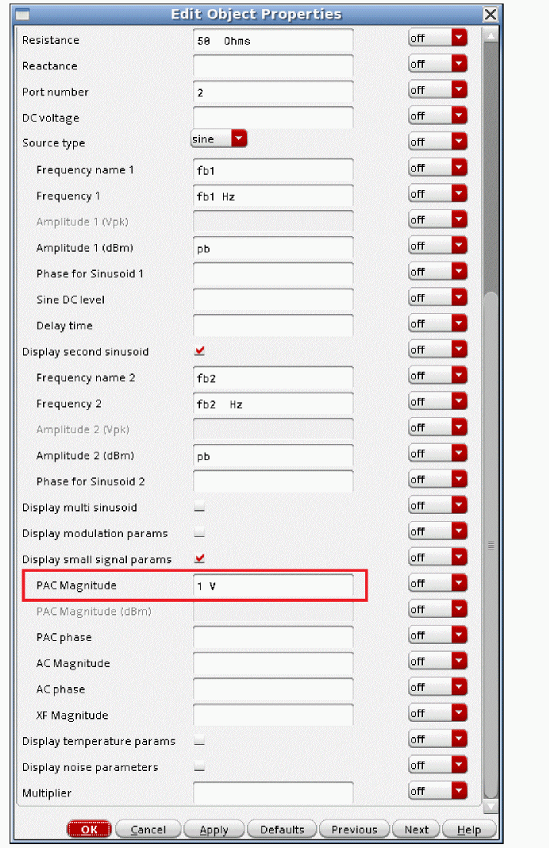Image resolution: width=549 pixels, height=848 pixels.
Task: Open the red arrow beside Resistance off selector
Action: pyautogui.click(x=459, y=39)
